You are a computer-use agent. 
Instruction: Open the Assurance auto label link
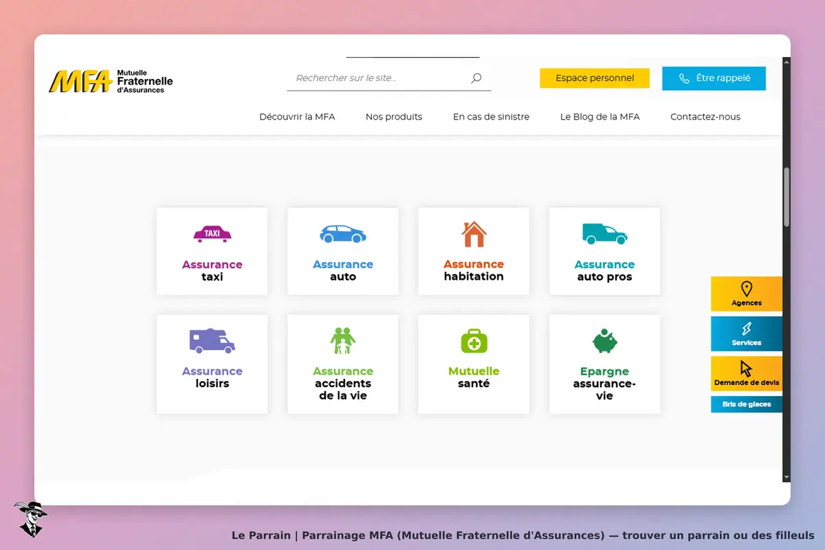(343, 271)
